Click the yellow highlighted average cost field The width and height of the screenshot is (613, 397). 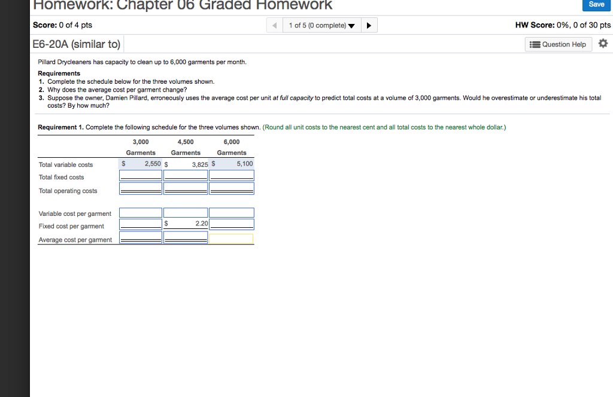[x=232, y=239]
